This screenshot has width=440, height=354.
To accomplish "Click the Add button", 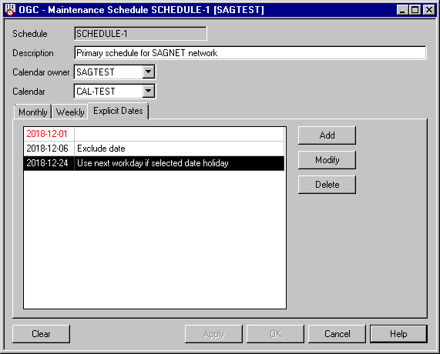I will pyautogui.click(x=327, y=135).
